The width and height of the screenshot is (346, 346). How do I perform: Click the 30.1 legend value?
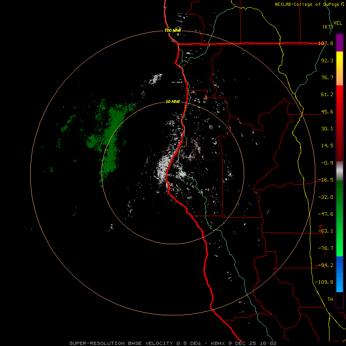(327, 129)
